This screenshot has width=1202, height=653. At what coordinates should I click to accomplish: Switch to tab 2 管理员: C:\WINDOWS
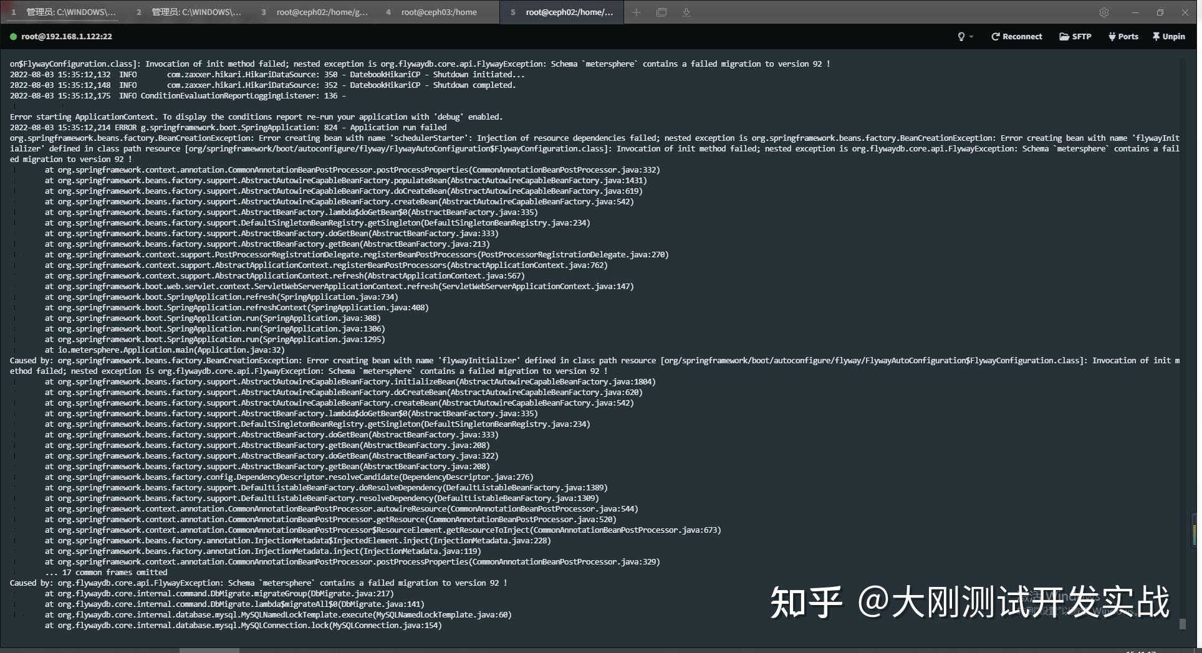click(190, 12)
